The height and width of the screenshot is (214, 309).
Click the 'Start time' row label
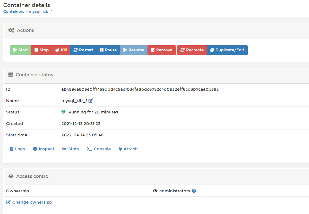(16, 135)
